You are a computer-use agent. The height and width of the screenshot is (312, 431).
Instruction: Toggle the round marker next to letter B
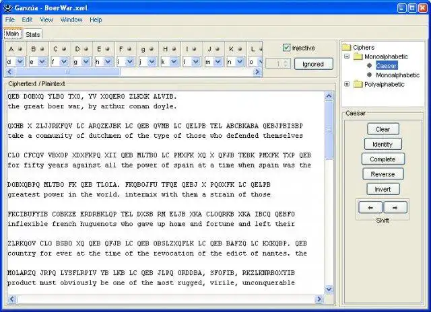tap(42, 49)
